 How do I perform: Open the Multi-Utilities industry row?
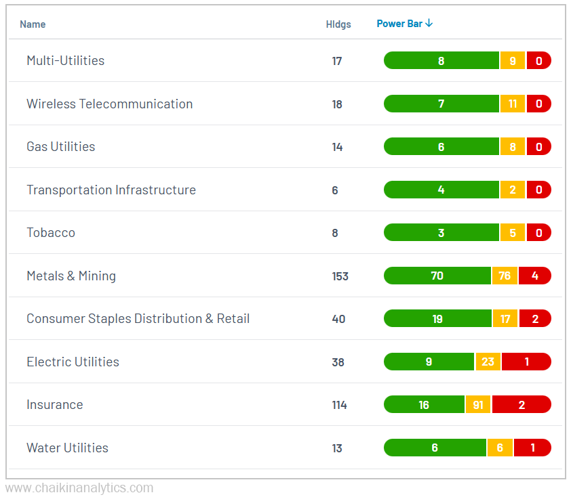pyautogui.click(x=65, y=61)
